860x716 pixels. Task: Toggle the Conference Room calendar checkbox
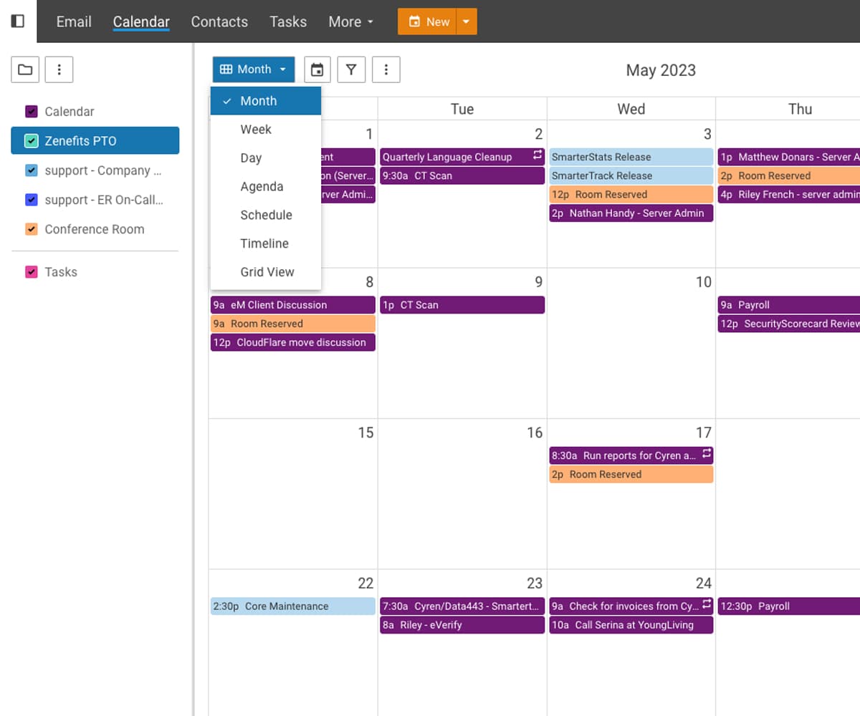pos(31,229)
